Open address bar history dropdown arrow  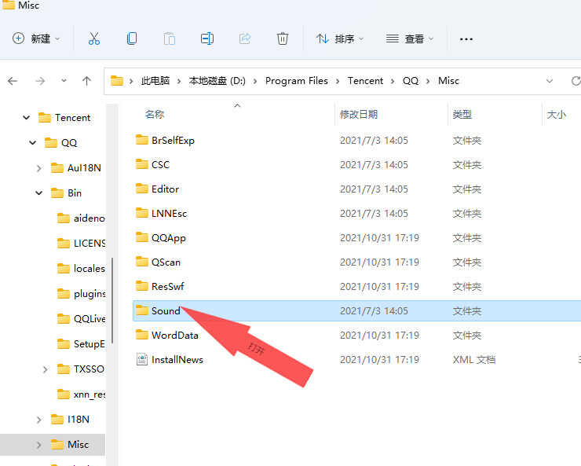[x=550, y=80]
